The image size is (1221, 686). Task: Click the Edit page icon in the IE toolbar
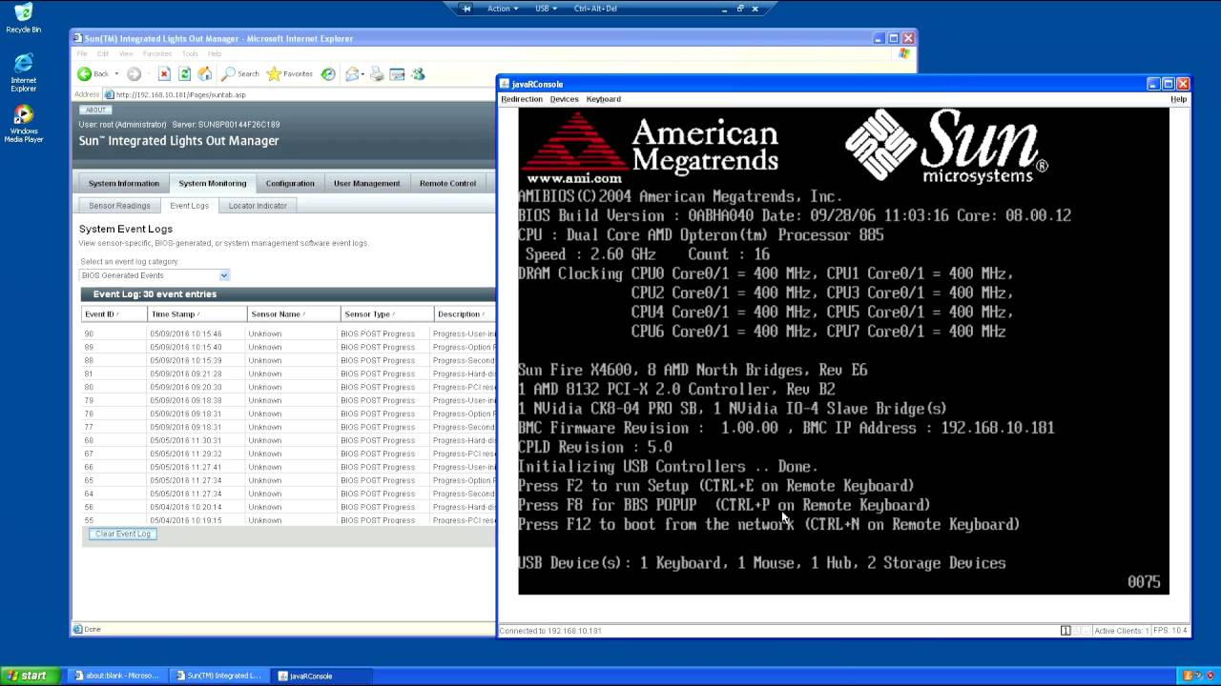pos(397,73)
